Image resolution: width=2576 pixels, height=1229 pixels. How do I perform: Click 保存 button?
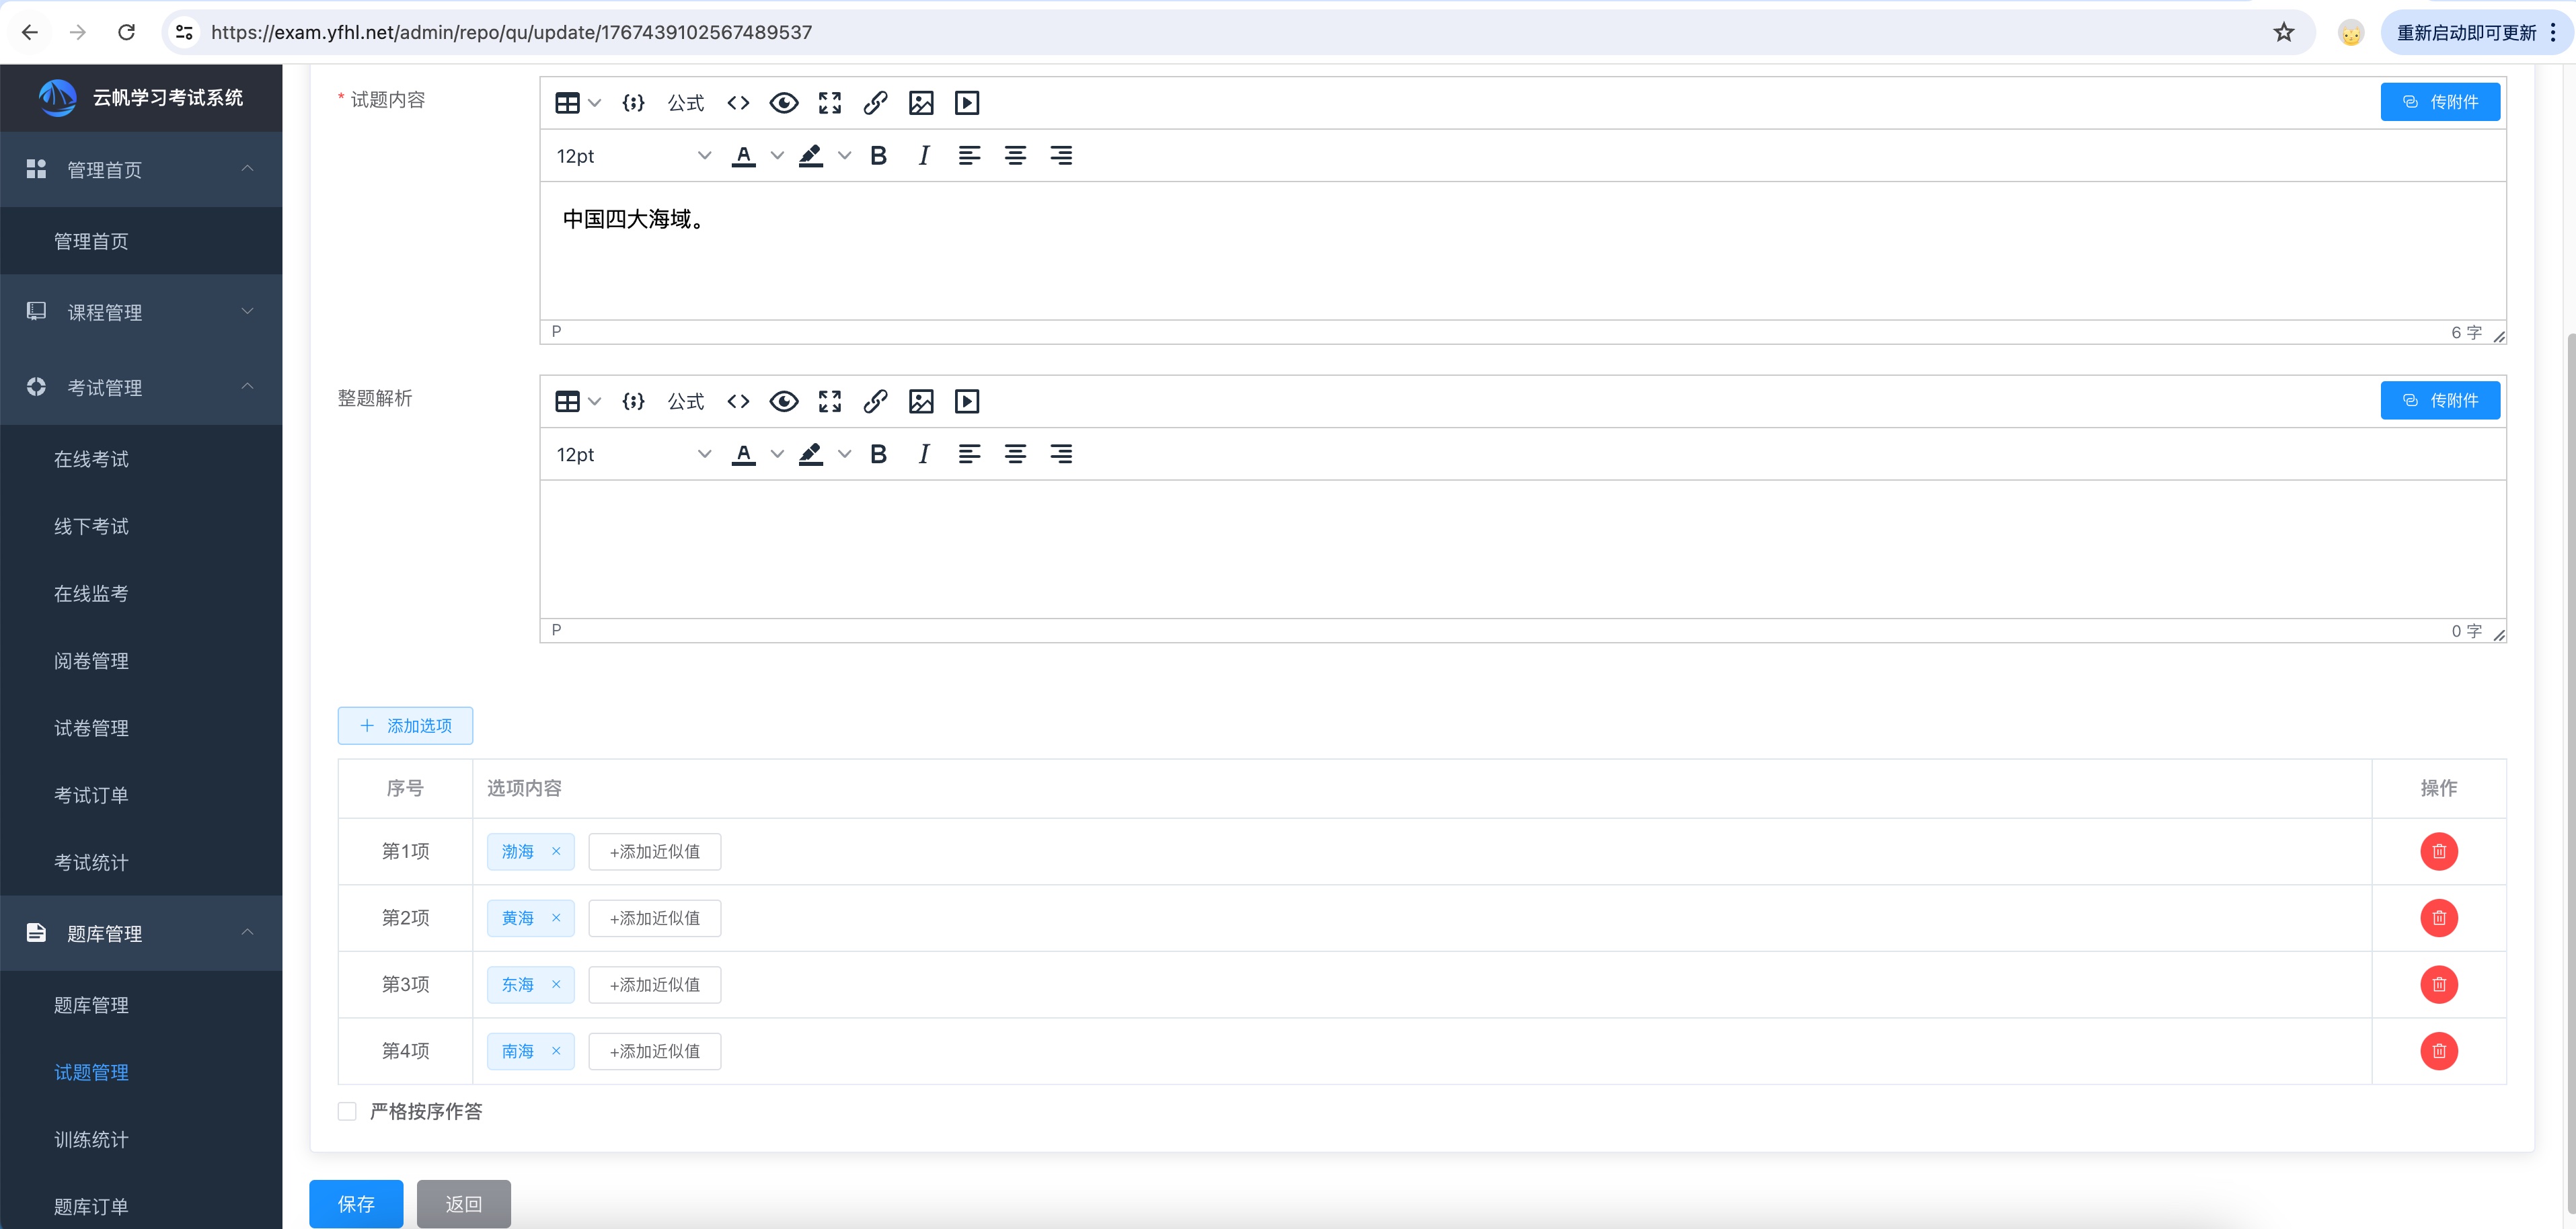point(356,1204)
